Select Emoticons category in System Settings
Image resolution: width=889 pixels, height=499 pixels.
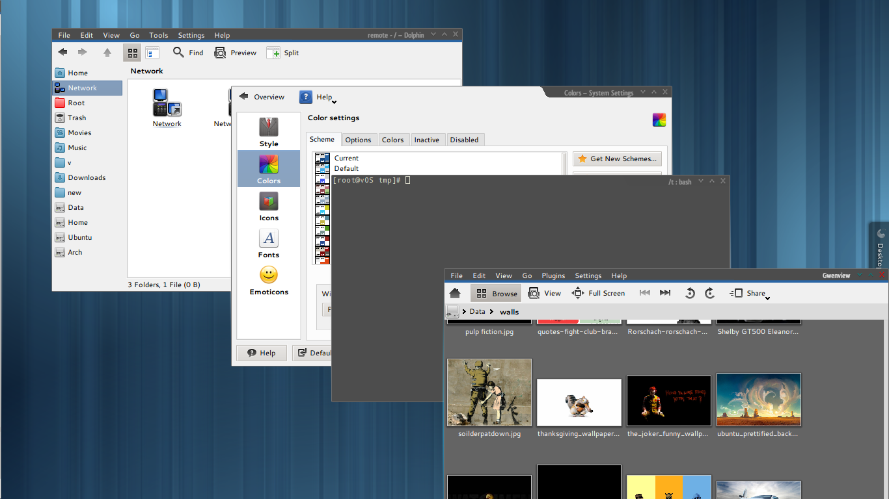point(269,280)
